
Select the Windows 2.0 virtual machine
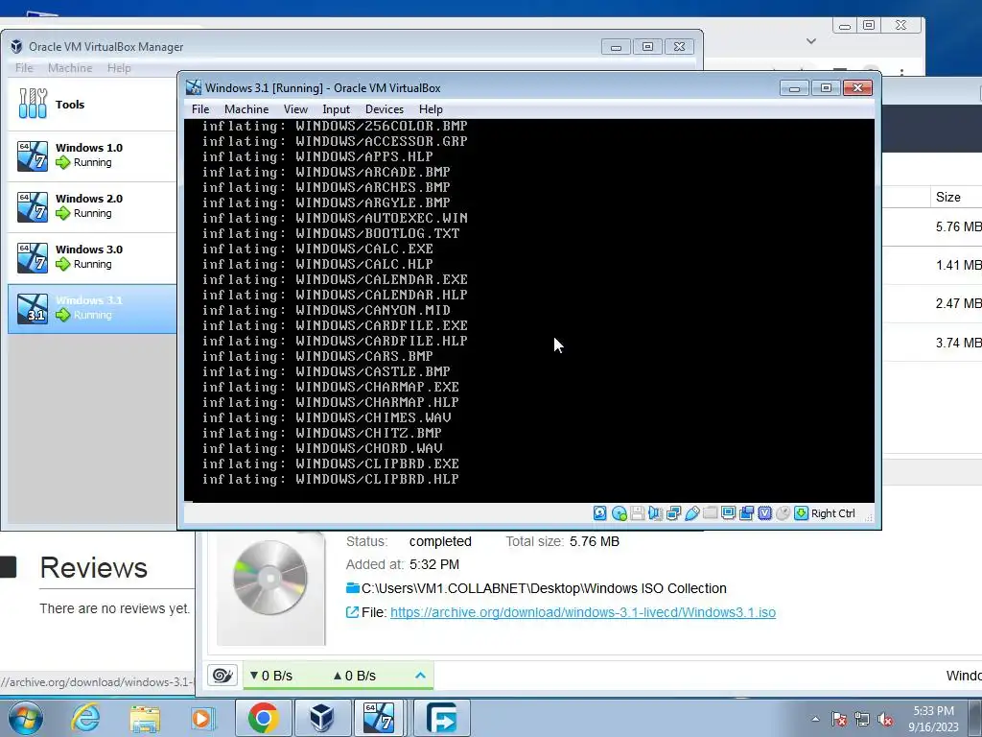click(92, 207)
